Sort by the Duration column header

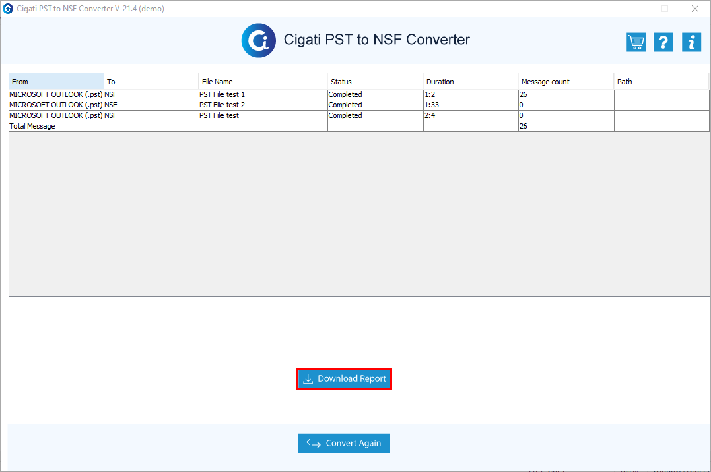coord(471,82)
